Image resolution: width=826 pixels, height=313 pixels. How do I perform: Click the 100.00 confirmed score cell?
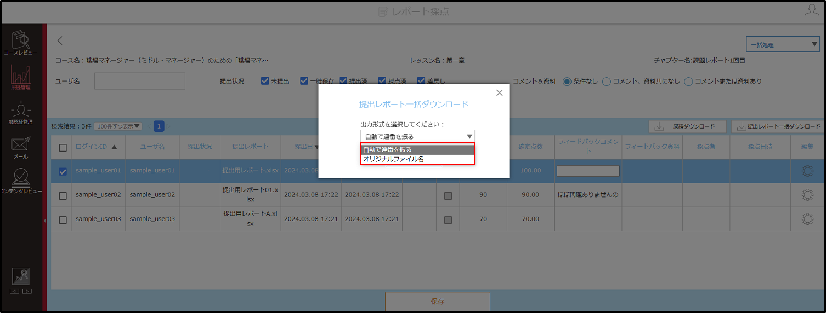(x=530, y=171)
